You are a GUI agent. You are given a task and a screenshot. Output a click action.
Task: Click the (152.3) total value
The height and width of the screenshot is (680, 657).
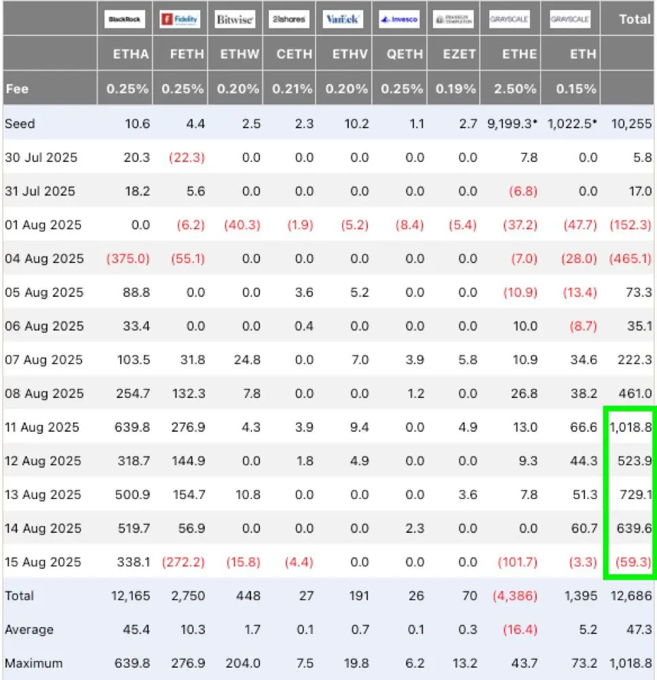(631, 224)
